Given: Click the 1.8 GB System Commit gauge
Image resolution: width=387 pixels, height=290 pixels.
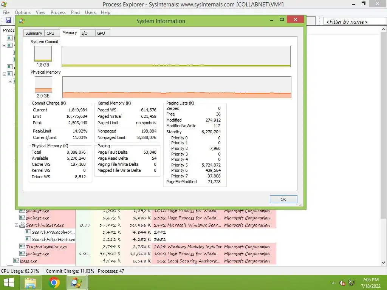Looking at the screenshot, I should pos(43,54).
